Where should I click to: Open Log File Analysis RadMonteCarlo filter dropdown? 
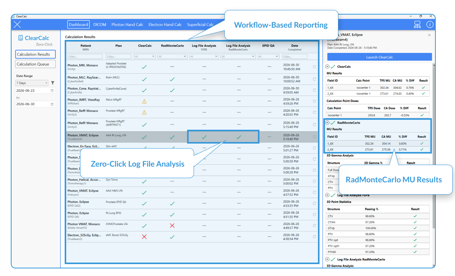click(238, 56)
